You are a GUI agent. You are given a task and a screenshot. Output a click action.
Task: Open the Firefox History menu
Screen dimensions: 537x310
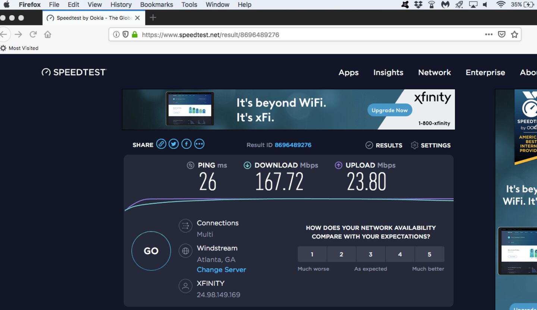[x=121, y=4]
